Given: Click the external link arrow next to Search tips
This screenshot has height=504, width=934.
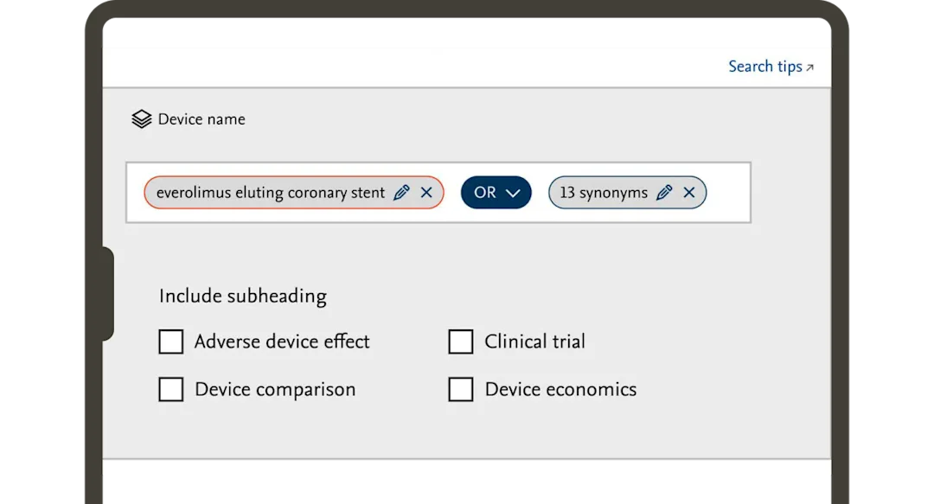Looking at the screenshot, I should tap(809, 66).
